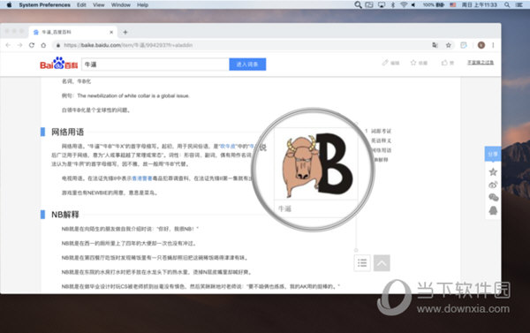Open the blue extension icon in toolbar

(x=464, y=45)
